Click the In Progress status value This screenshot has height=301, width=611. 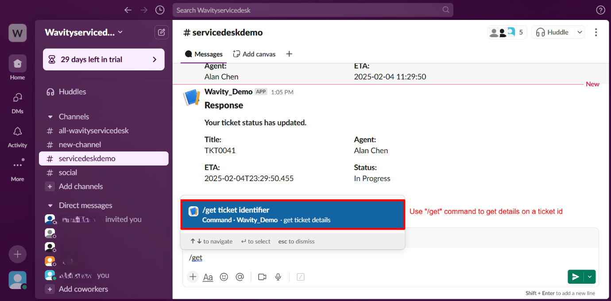pyautogui.click(x=372, y=178)
